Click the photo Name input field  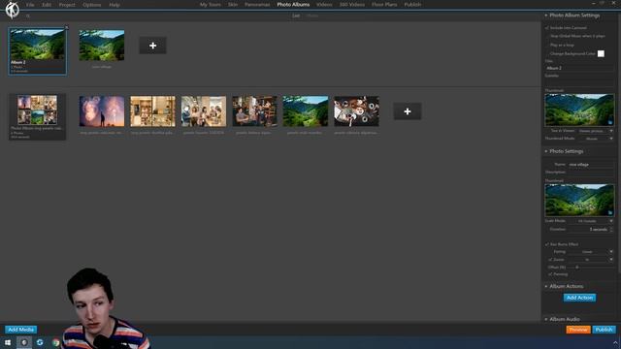[x=591, y=164]
